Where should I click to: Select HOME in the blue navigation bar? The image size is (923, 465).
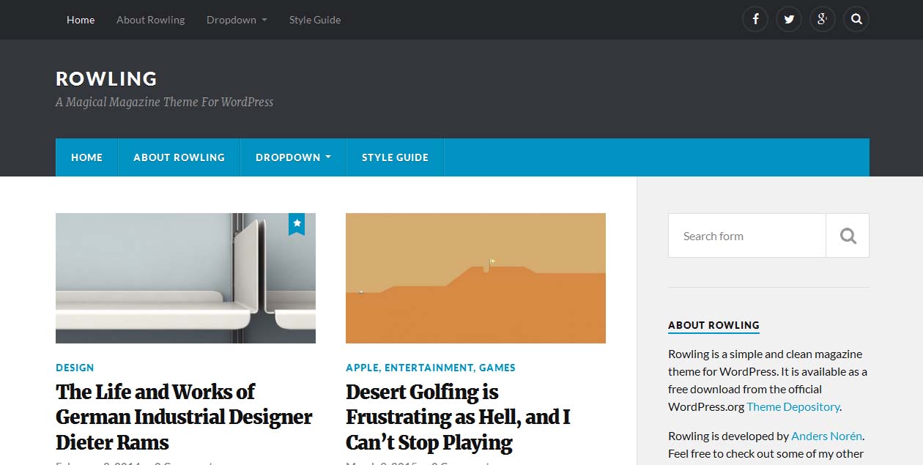87,157
